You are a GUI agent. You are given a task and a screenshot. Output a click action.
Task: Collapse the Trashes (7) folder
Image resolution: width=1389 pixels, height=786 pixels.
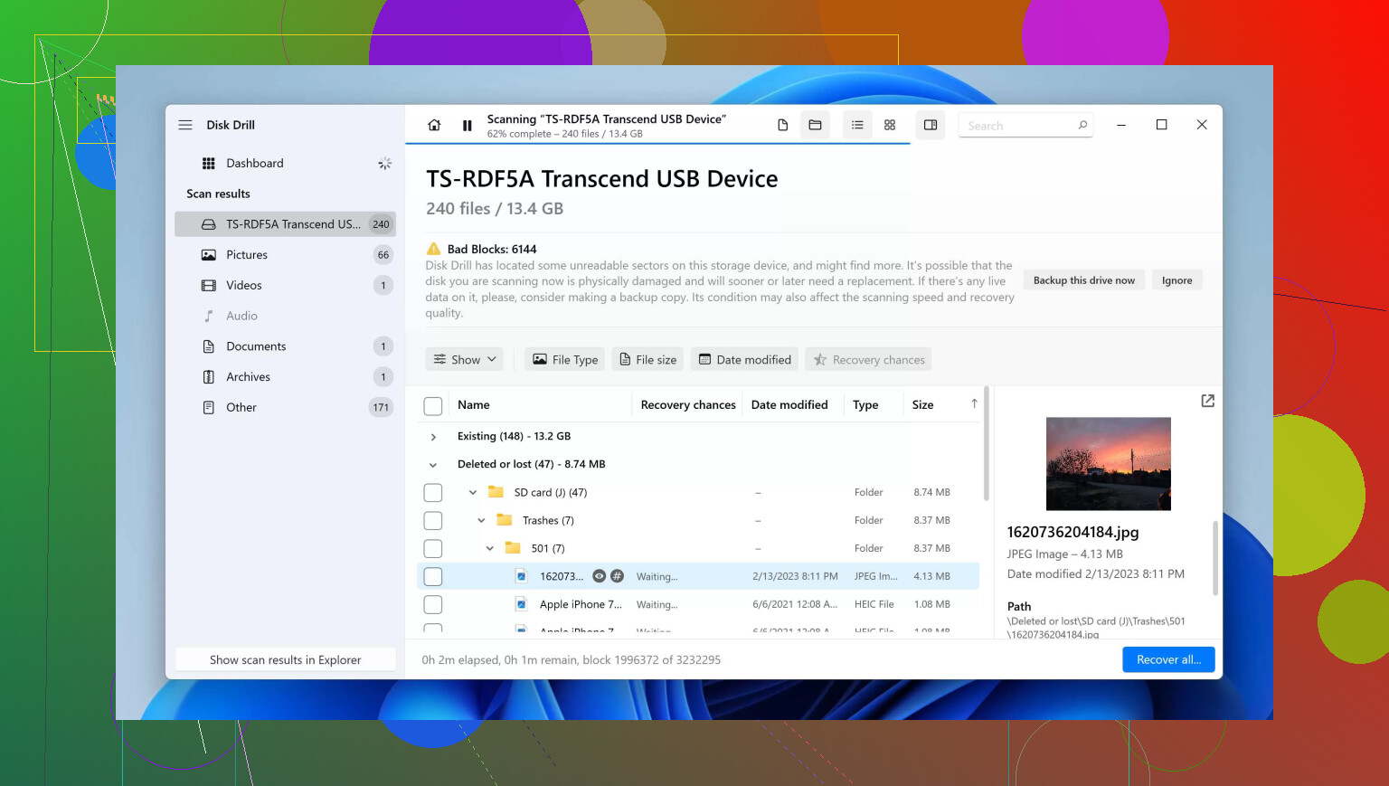coord(481,521)
